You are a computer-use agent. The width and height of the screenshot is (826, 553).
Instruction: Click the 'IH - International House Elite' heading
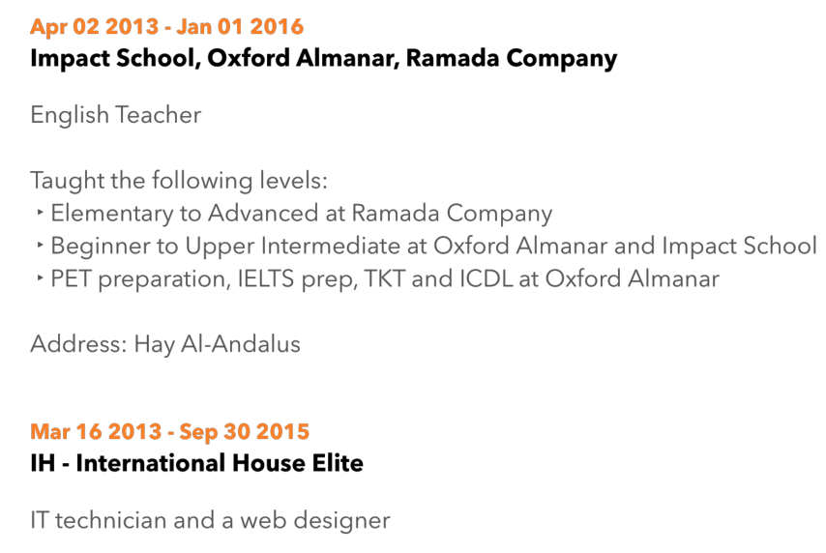pos(196,463)
